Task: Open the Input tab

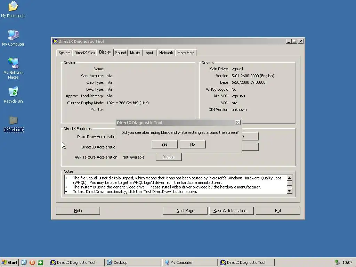Action: click(x=149, y=53)
